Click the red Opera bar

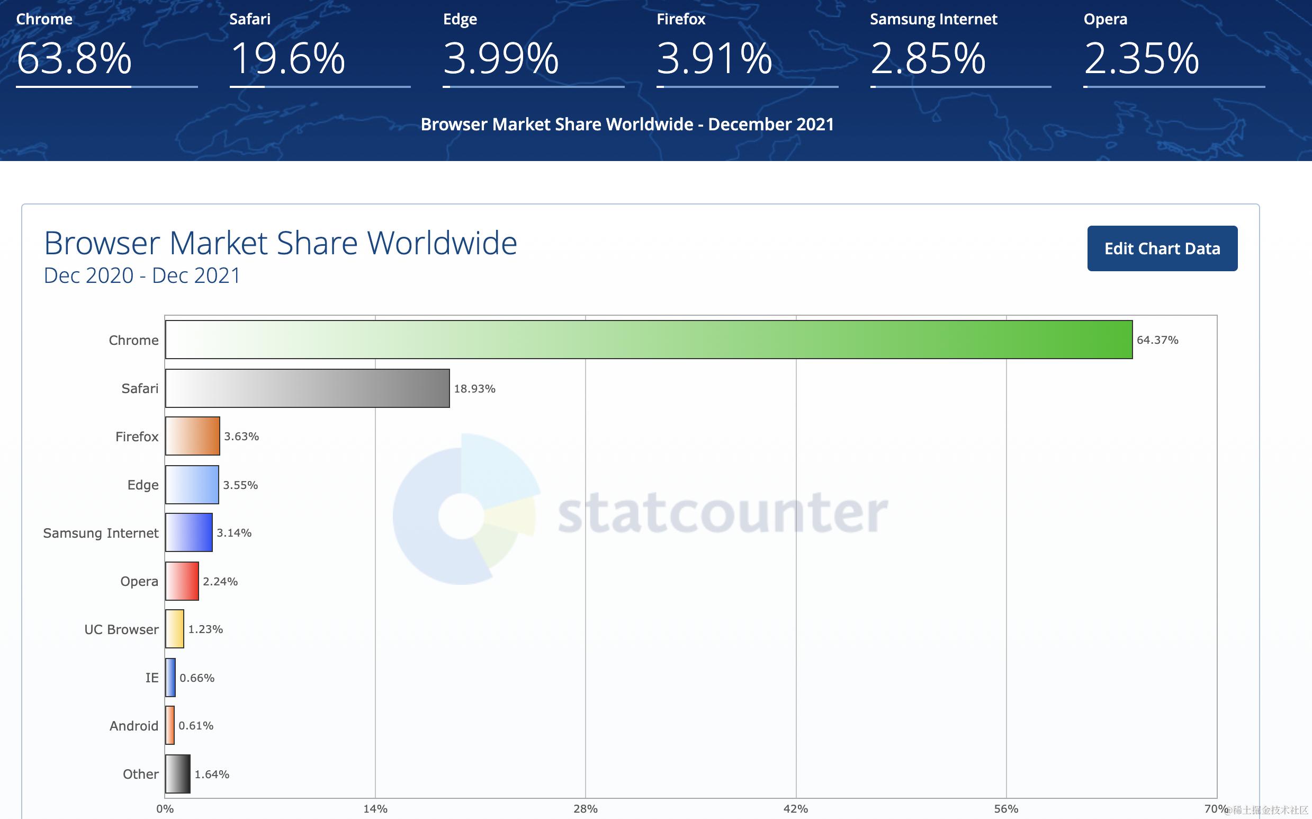182,581
